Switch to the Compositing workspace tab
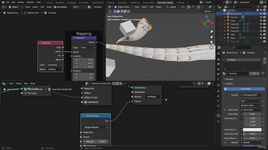 (148, 2)
